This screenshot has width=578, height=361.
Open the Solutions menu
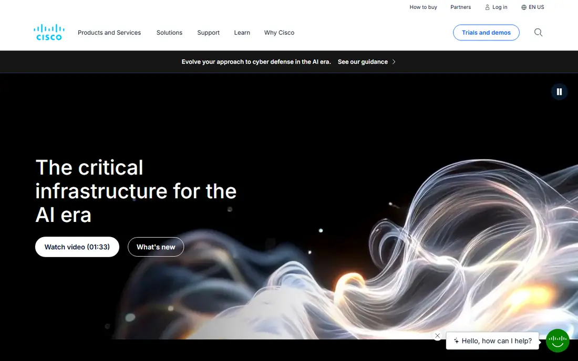click(x=169, y=33)
